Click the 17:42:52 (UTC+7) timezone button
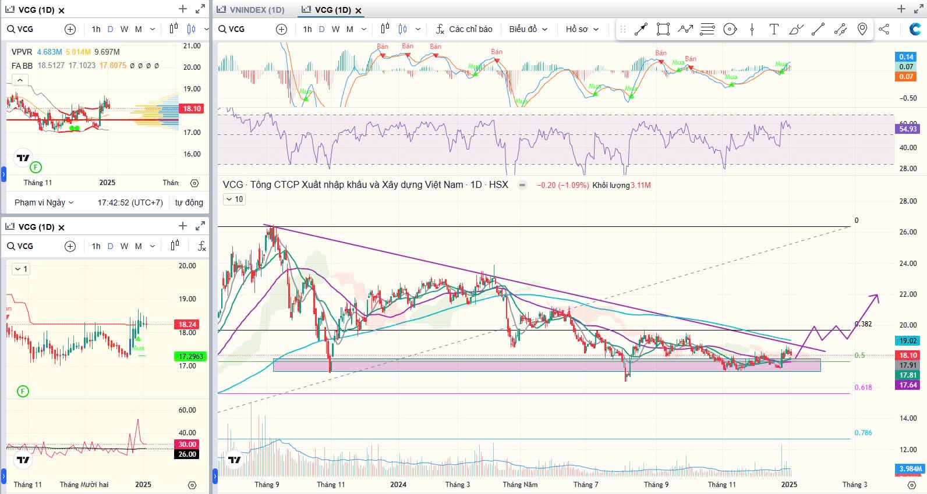This screenshot has width=927, height=494. tap(130, 202)
